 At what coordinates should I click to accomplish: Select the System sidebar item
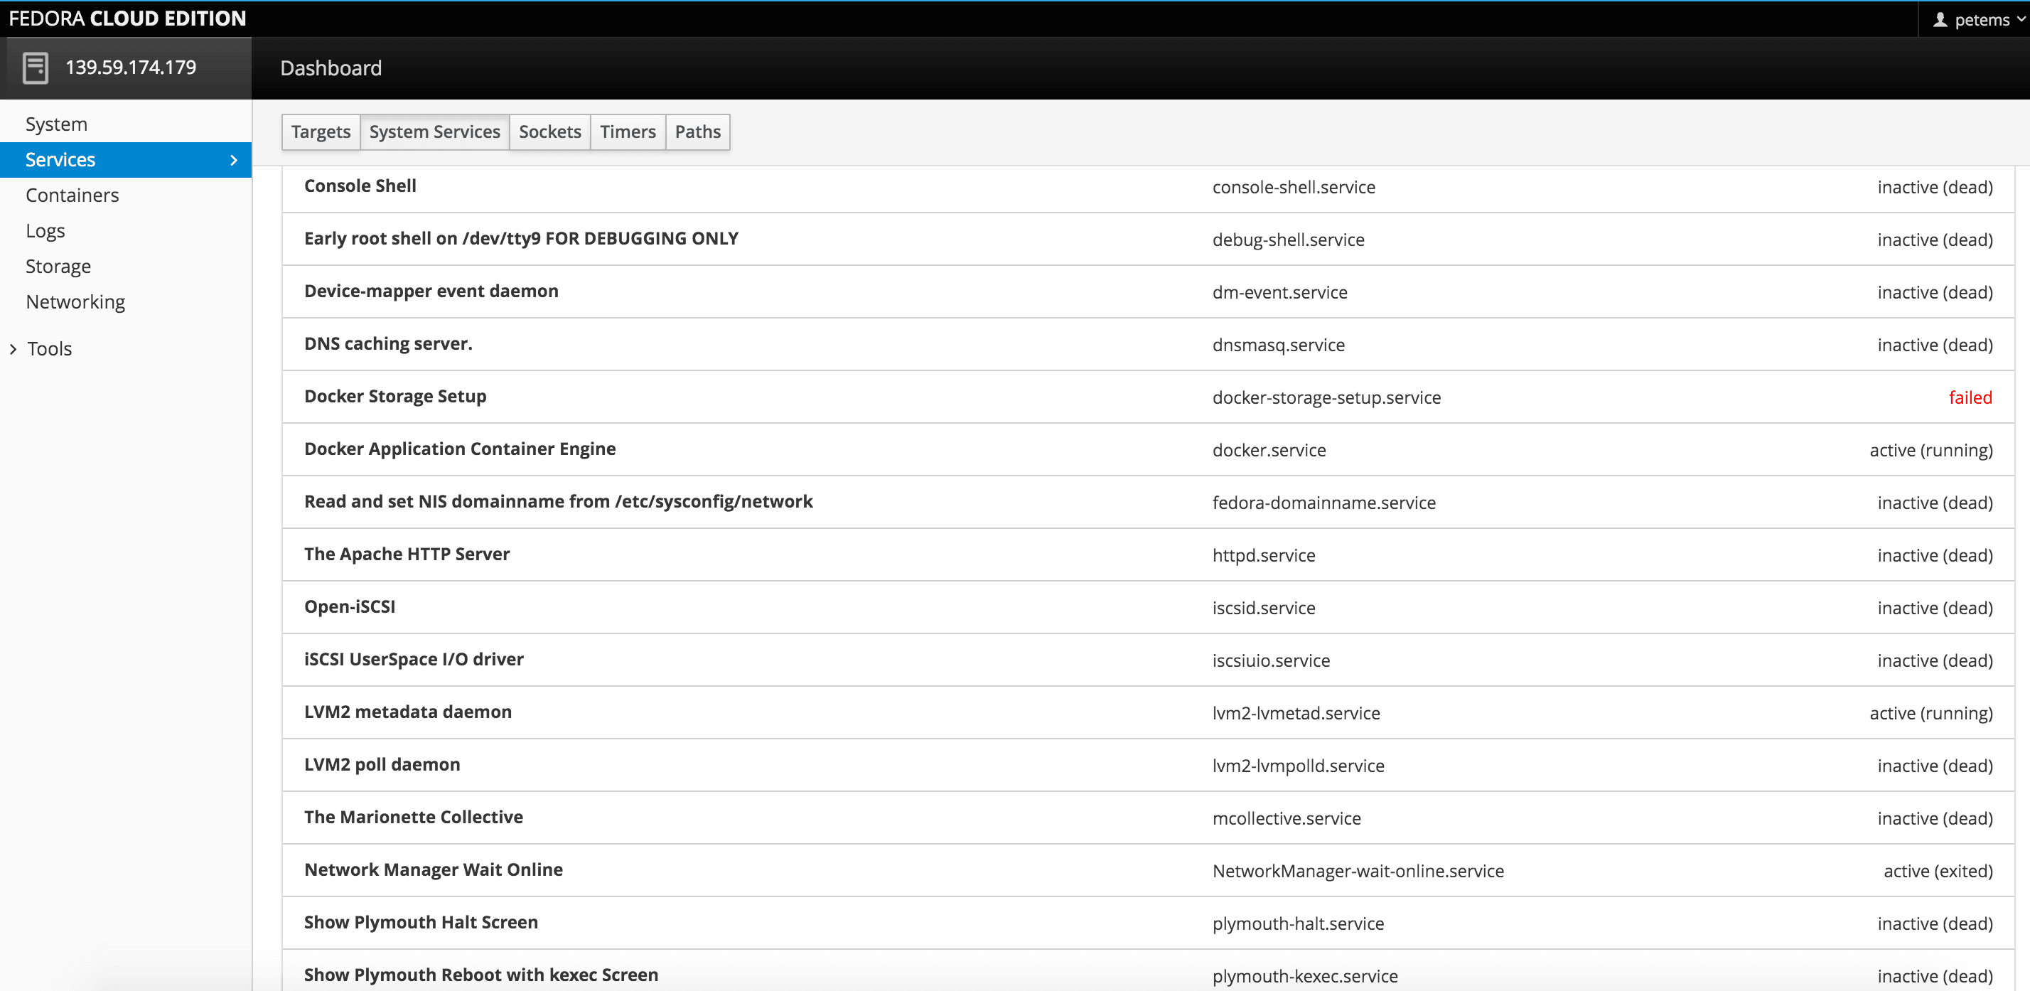56,123
